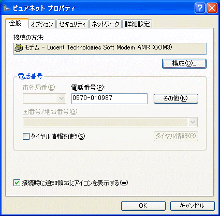Uncheck 接続時に通知領域にアイコンを表示する
The height and width of the screenshot is (216, 220).
coord(17,183)
